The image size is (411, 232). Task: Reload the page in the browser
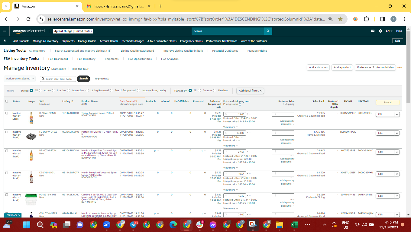click(x=28, y=19)
